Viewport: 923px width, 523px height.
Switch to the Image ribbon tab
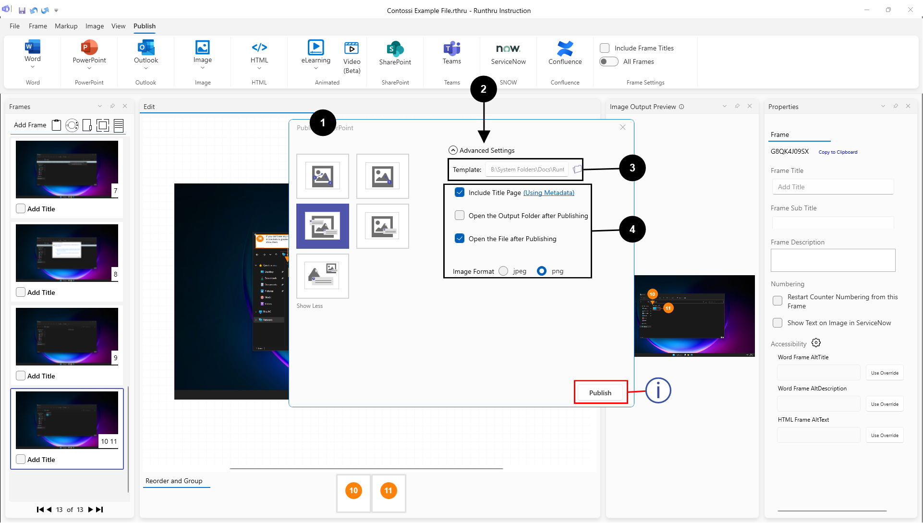tap(94, 26)
